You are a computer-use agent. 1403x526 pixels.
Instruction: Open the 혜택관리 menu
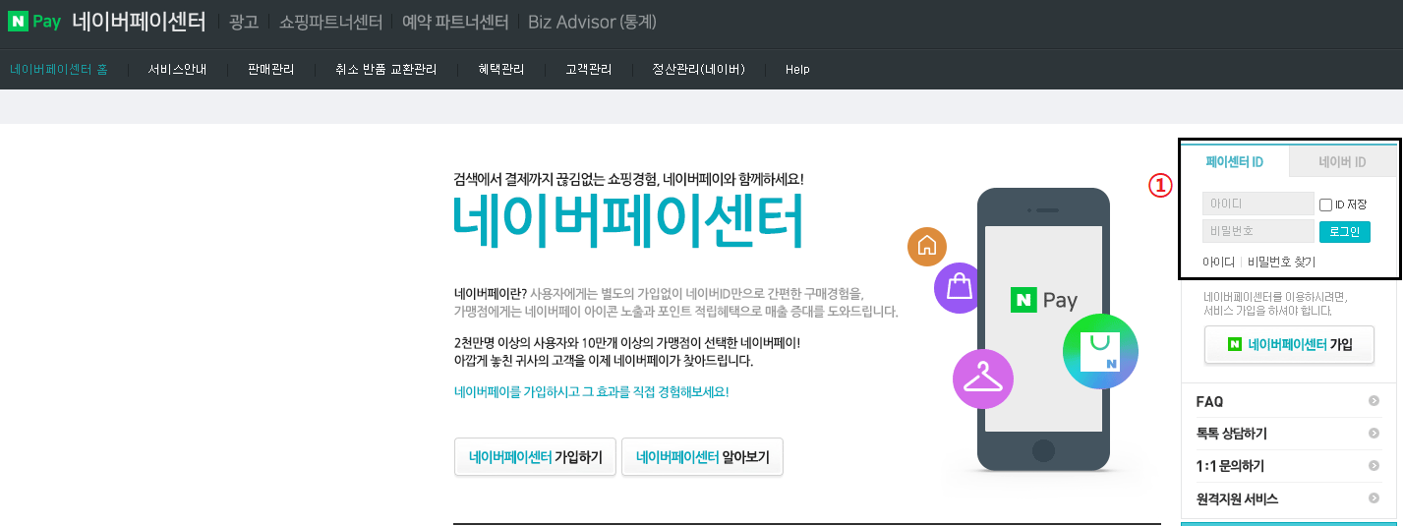(x=501, y=70)
